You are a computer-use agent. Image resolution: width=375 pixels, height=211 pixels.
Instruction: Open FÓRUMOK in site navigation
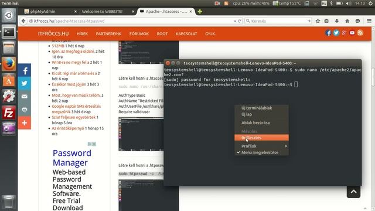tap(139, 34)
